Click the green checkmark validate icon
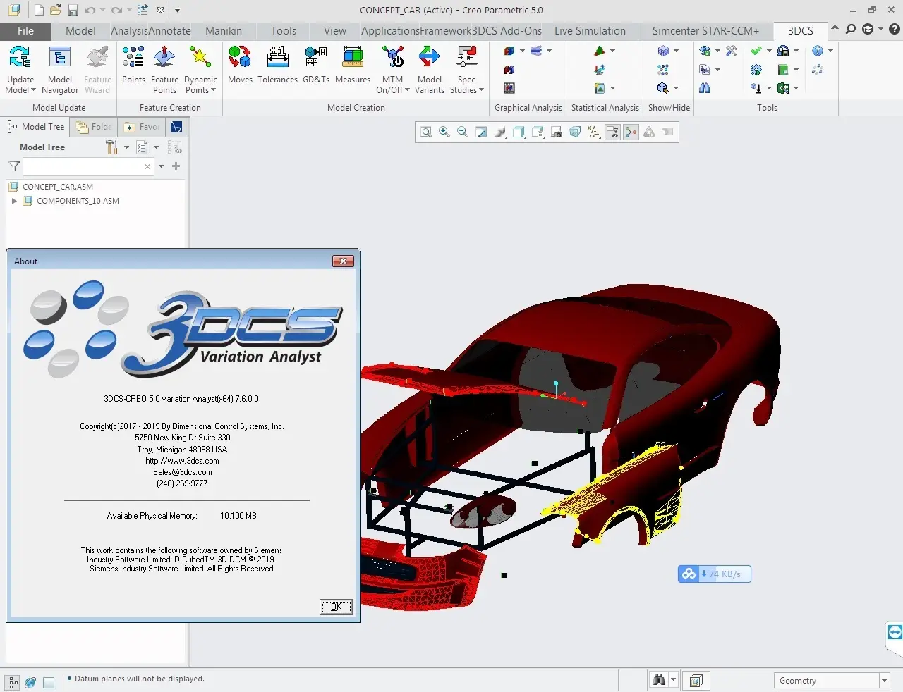Viewport: 903px width, 692px height. pos(756,51)
